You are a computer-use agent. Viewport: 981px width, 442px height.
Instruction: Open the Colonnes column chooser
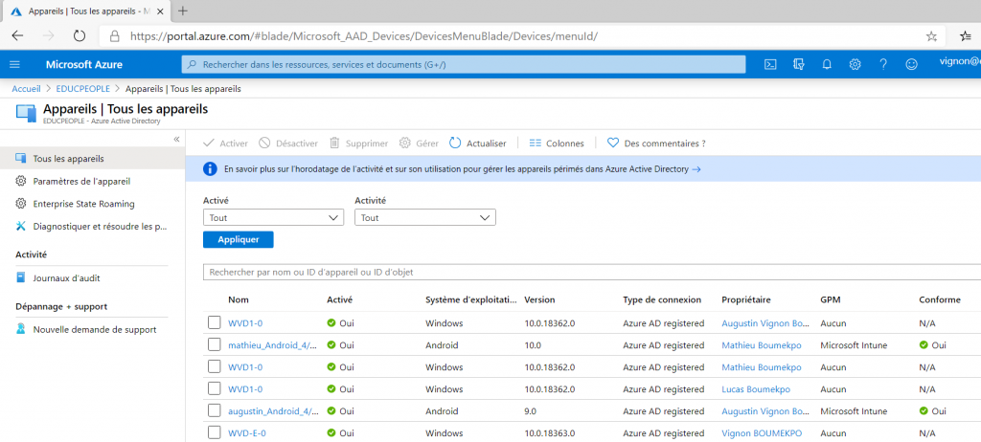pyautogui.click(x=557, y=144)
